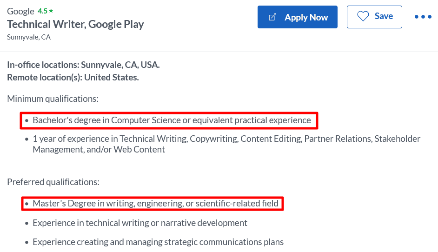438x252 pixels.
Task: Click the Preferred qualifications heading
Action: tap(53, 182)
